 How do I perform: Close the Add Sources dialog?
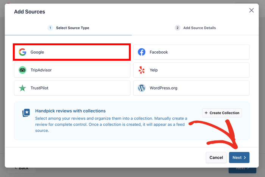click(251, 11)
